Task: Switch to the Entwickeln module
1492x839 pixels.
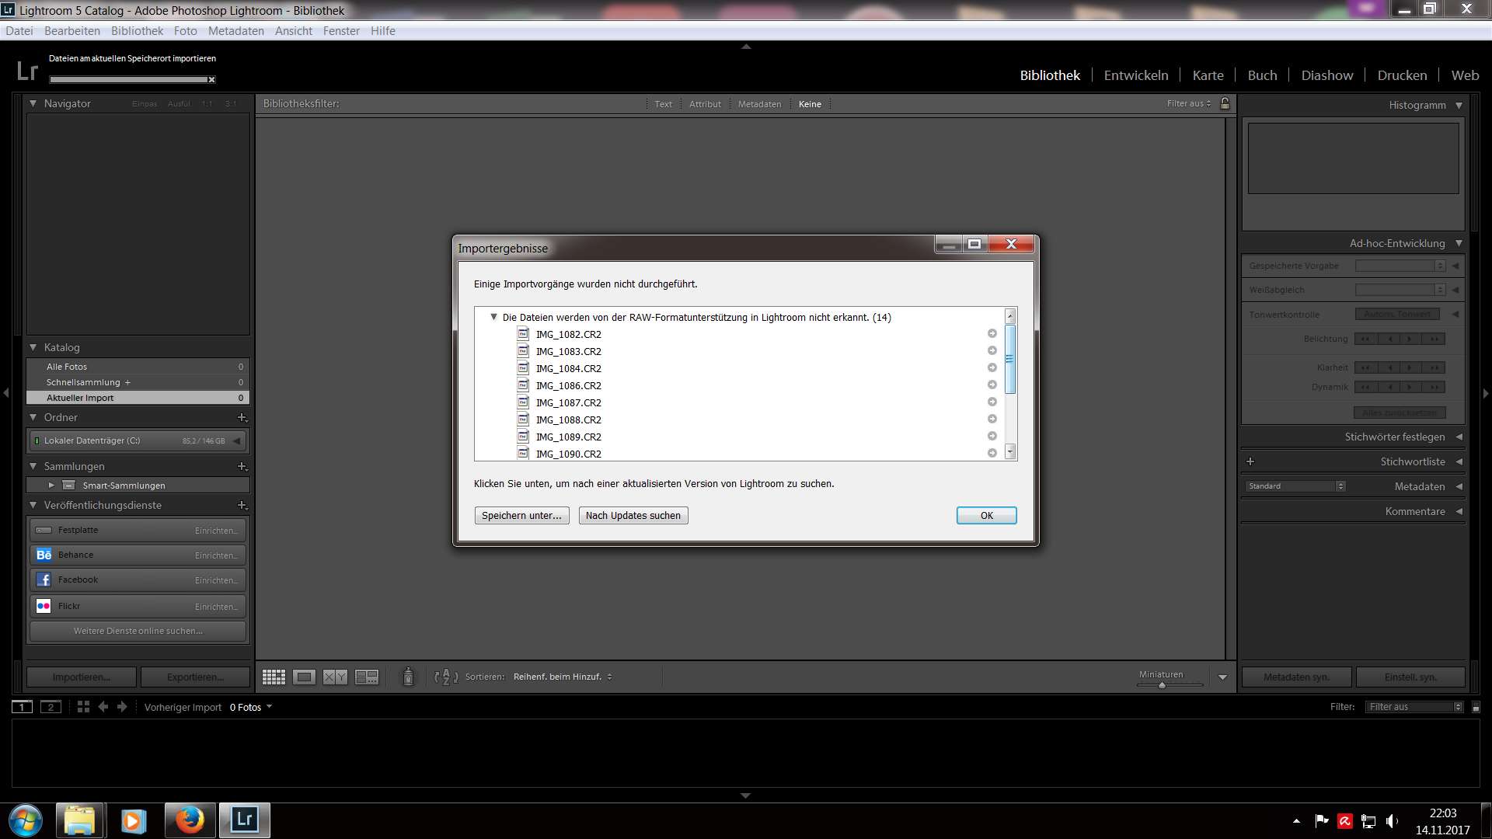Action: pos(1136,75)
